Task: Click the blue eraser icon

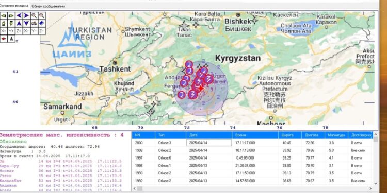Action: click(x=42, y=23)
